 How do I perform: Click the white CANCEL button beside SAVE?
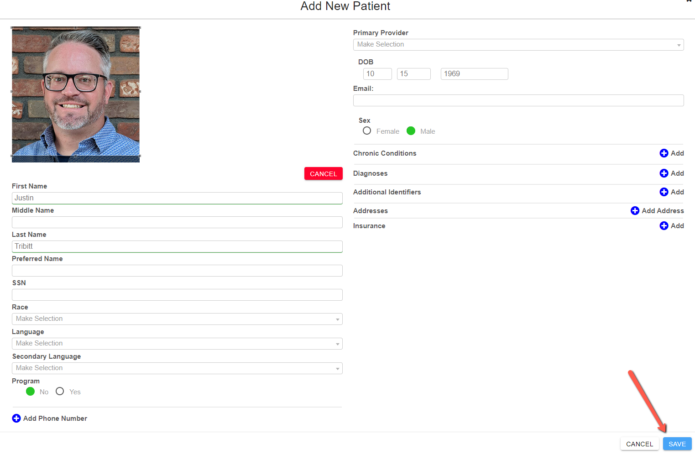[x=639, y=444]
